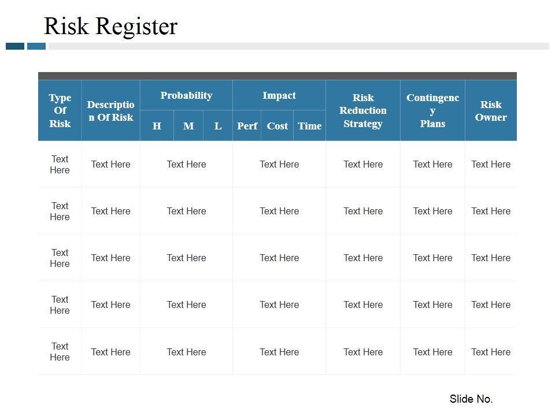Image resolution: width=555 pixels, height=416 pixels.
Task: Click first row's Risk Owner text cell
Action: point(491,164)
